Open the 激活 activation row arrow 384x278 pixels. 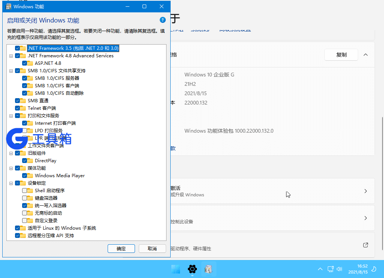pos(366,191)
